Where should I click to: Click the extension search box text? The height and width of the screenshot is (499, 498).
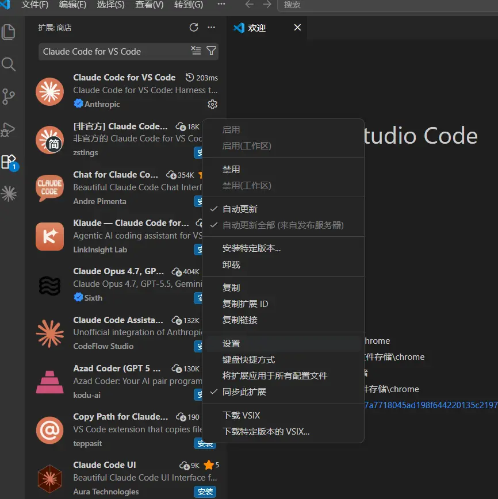91,52
